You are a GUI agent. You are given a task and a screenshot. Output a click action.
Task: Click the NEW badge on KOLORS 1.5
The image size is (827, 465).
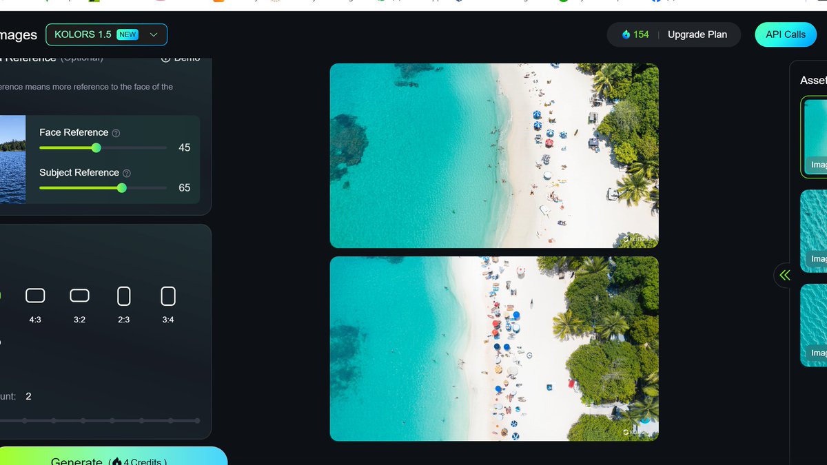click(x=127, y=34)
